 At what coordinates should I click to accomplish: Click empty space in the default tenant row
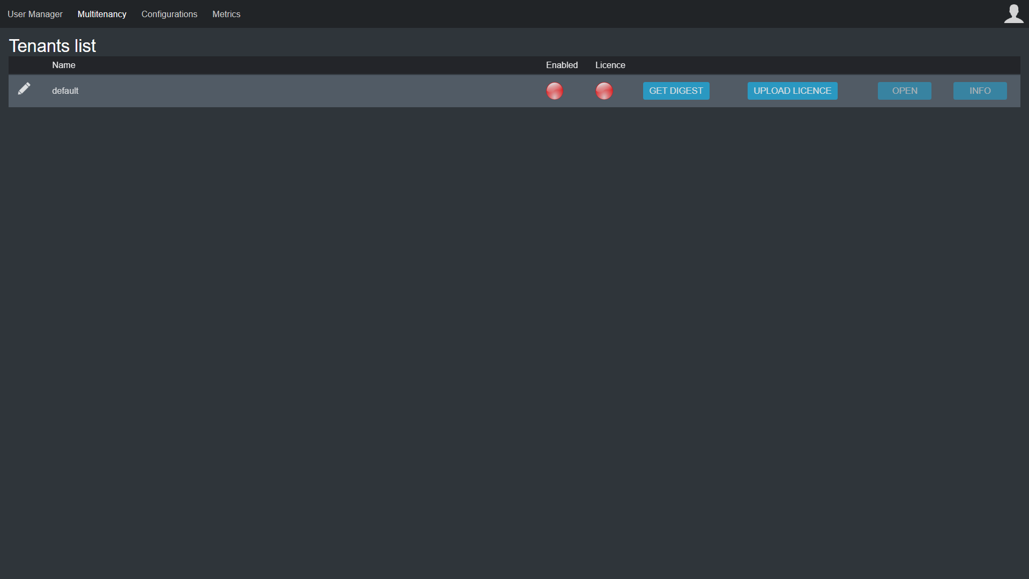300,91
